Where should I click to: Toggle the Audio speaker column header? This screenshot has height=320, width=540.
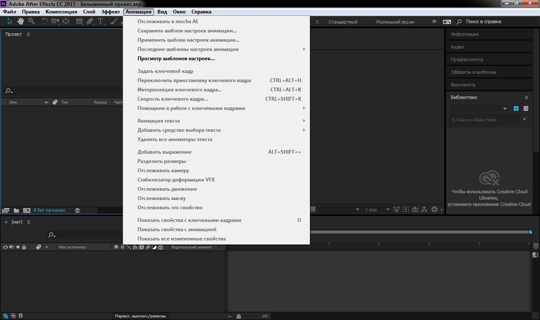(11, 247)
